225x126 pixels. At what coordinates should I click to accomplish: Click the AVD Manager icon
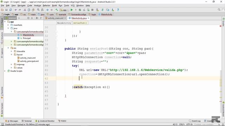click(97, 10)
